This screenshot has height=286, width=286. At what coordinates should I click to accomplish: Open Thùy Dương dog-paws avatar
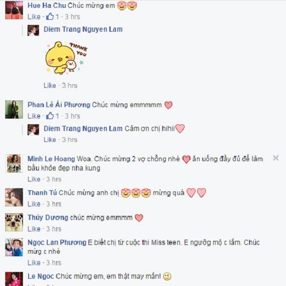click(14, 223)
